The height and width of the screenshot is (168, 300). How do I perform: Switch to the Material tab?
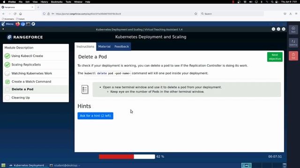pos(104,47)
